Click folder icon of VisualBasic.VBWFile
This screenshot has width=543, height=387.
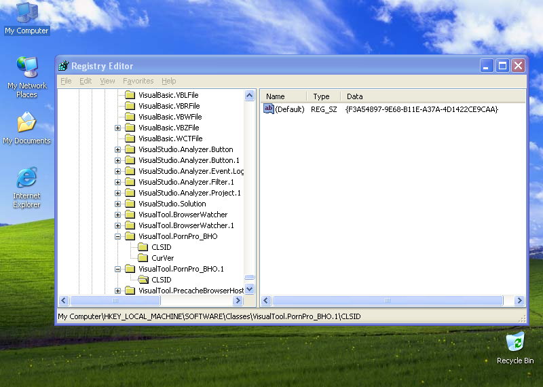[130, 117]
